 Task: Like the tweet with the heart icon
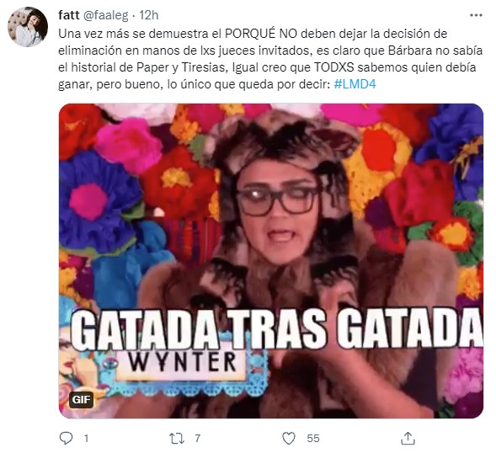289,439
